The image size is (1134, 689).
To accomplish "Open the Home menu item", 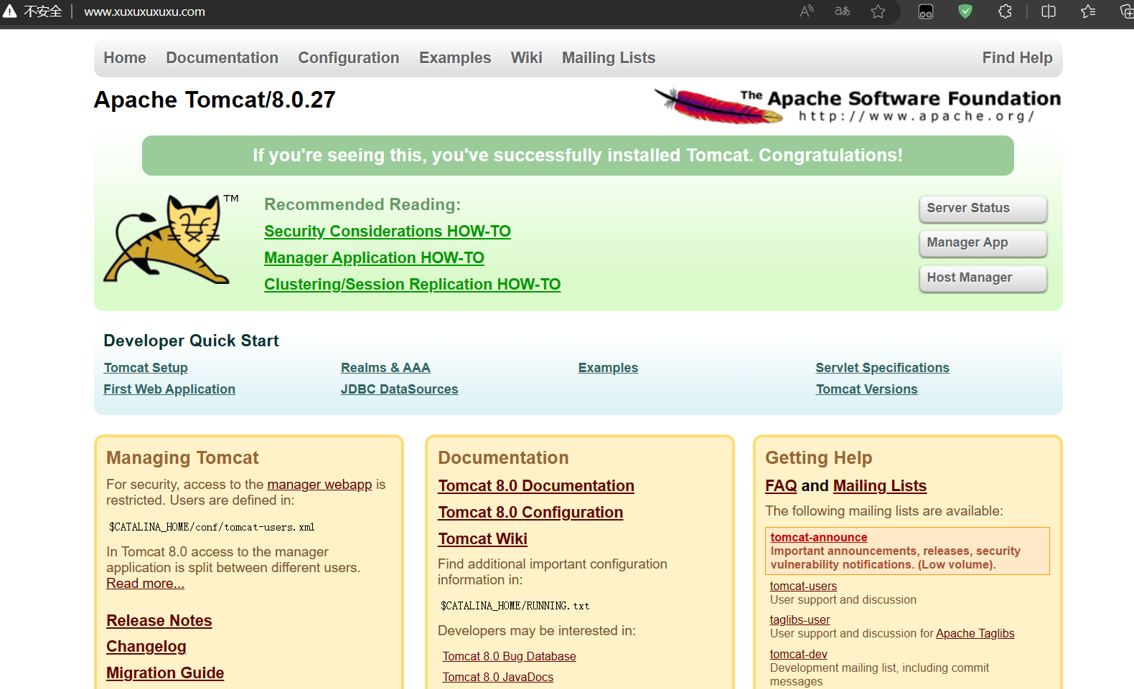I will [125, 58].
